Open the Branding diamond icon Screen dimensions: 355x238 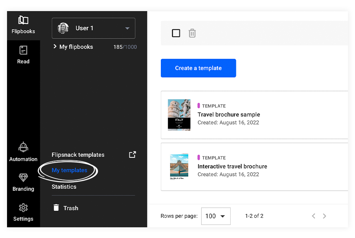coord(23,178)
